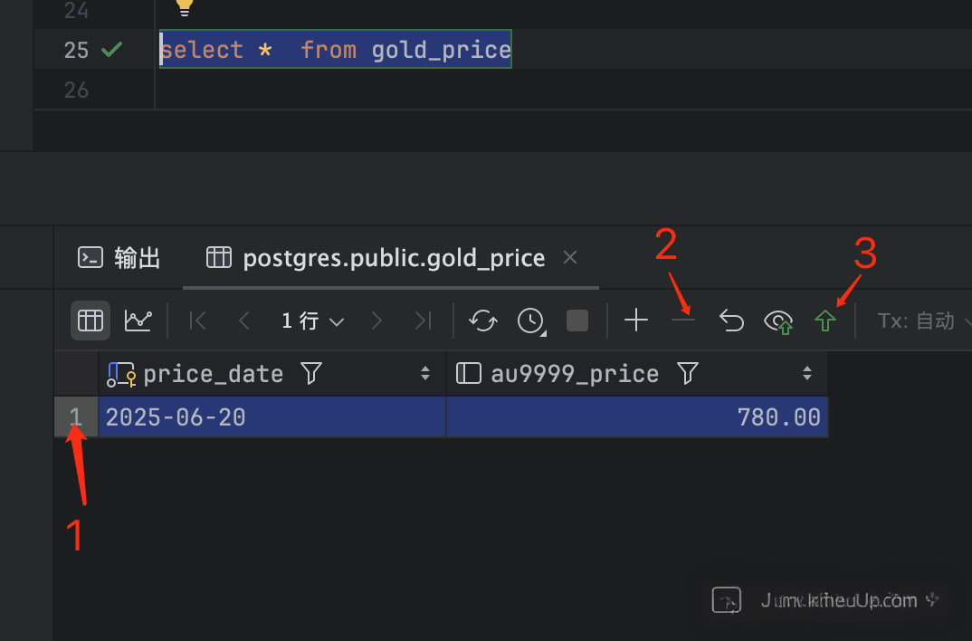Viewport: 972px width, 641px height.
Task: Delete the selected row using minus icon
Action: [684, 320]
